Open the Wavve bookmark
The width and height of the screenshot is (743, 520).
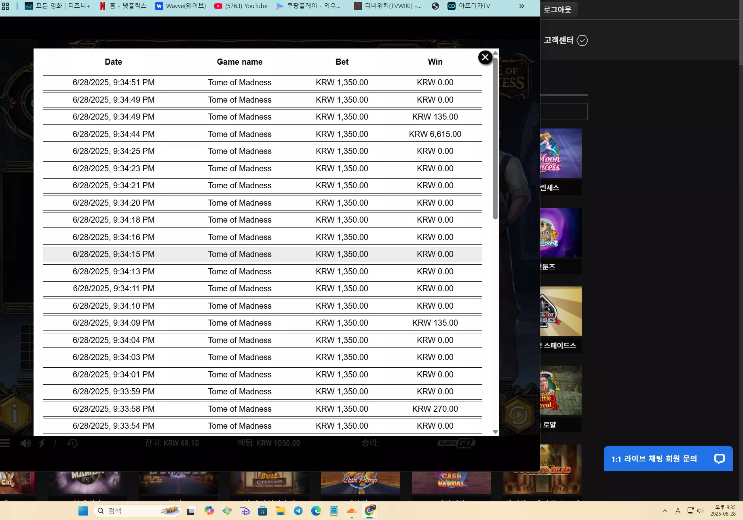[181, 6]
